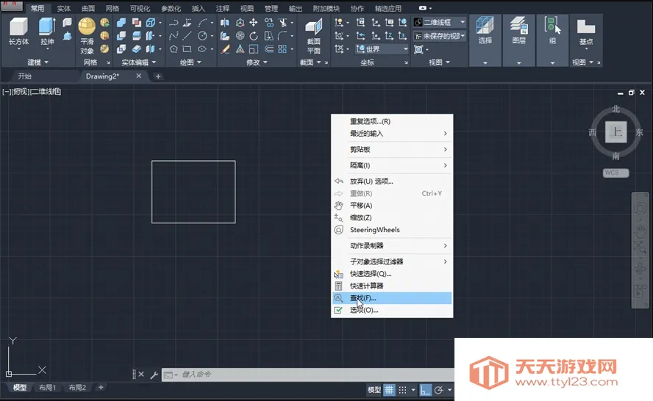Select the mirror tool in 修改 panel
Image resolution: width=653 pixels, height=401 pixels.
225,23
